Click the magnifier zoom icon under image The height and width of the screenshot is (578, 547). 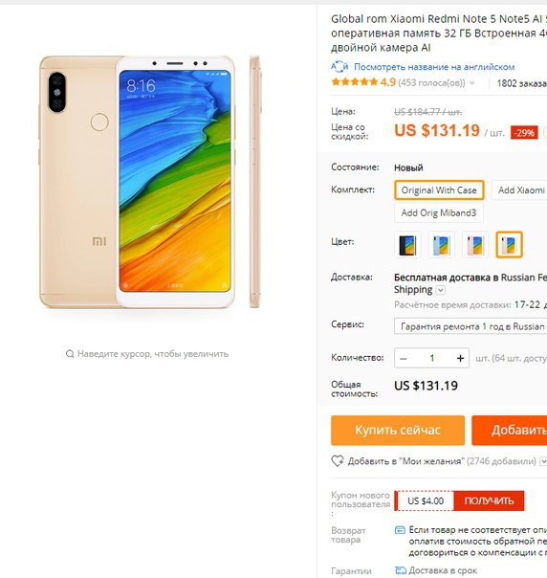[x=70, y=354]
